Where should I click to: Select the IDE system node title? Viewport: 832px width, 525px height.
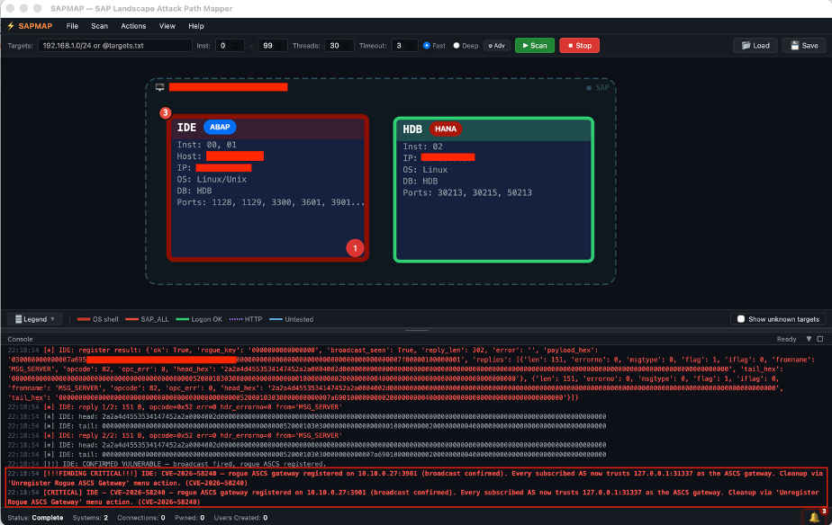[x=186, y=127]
